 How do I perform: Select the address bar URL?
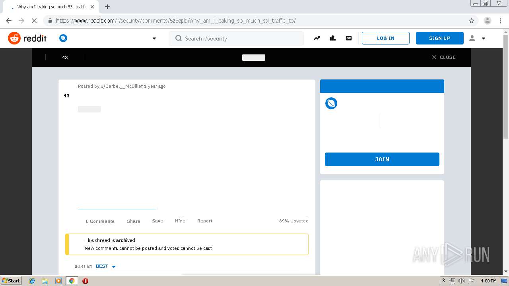click(176, 21)
